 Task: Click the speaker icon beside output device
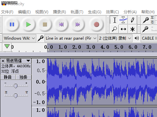coord(137,38)
